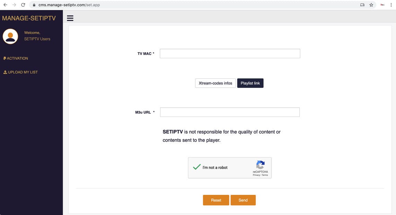Select the ACTIVATION sidebar menu item
Screen dimensions: 396x215
(x=16, y=58)
